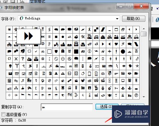Click the scrollbar thumb of the grid
159x126 pixels.
tap(144, 34)
